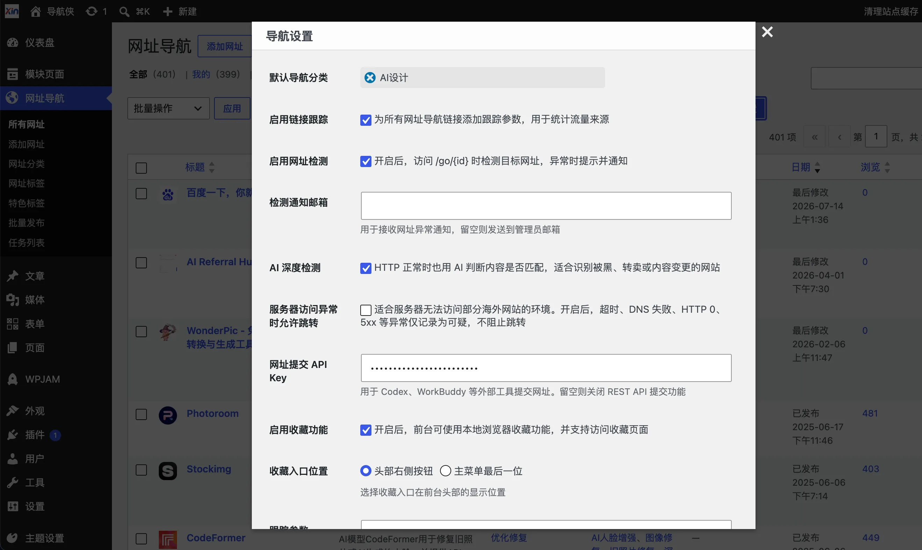Click the 添加网址 button beside page title
This screenshot has width=922, height=550.
pyautogui.click(x=225, y=46)
